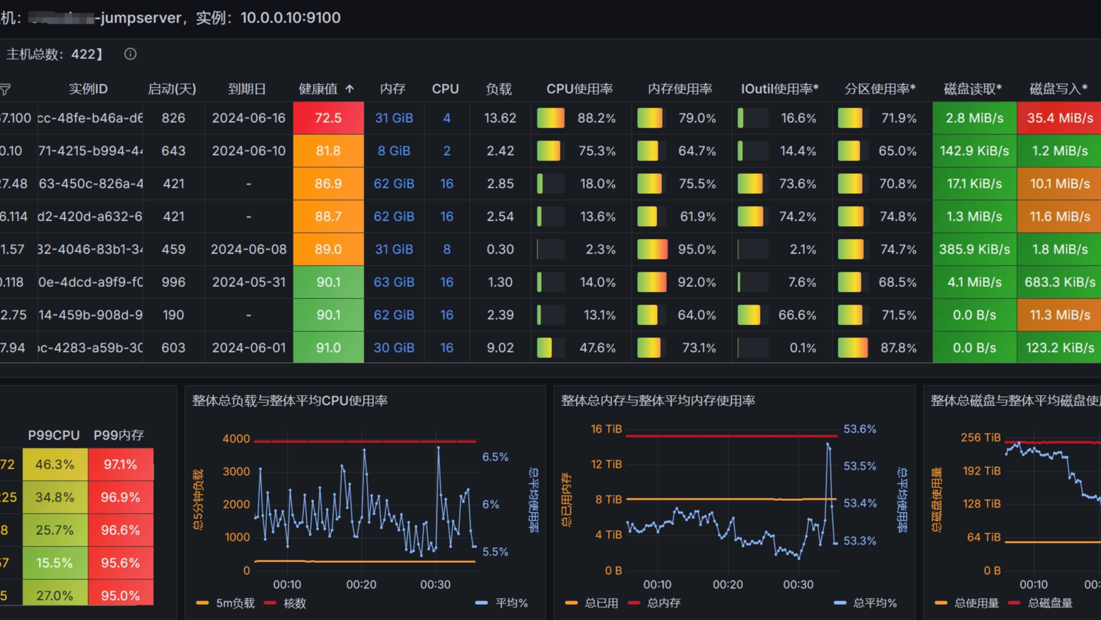This screenshot has width=1101, height=620.
Task: Click the 负载 column header
Action: click(499, 89)
